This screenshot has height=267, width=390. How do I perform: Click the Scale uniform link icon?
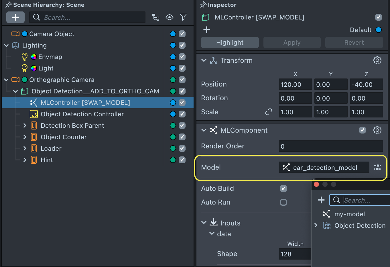point(268,112)
